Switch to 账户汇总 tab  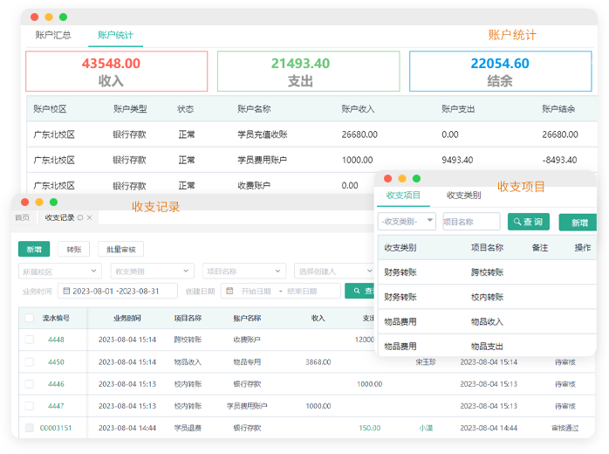[x=53, y=35]
